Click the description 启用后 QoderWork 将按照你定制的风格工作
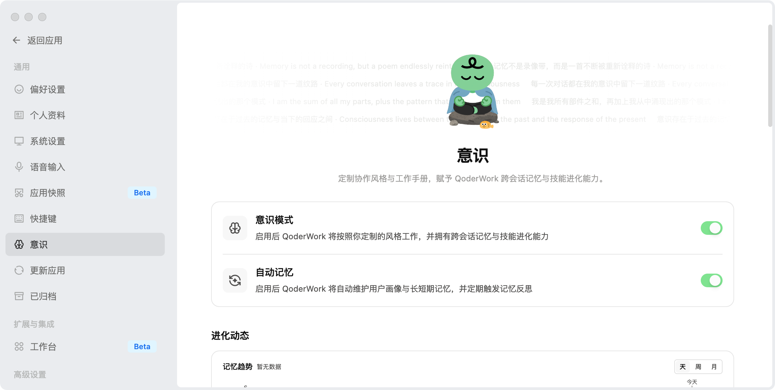The width and height of the screenshot is (775, 390). [x=402, y=236]
